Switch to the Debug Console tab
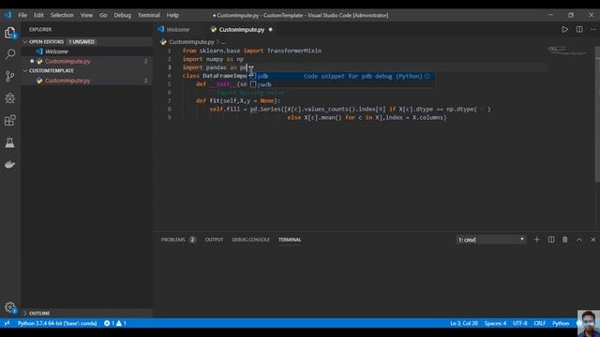The width and height of the screenshot is (600, 337). coord(250,240)
